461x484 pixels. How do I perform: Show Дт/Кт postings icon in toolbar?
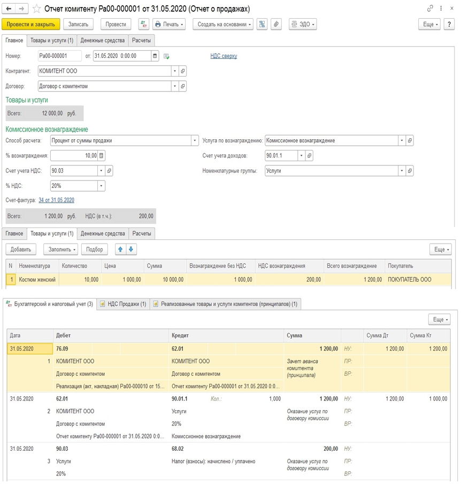tap(143, 24)
